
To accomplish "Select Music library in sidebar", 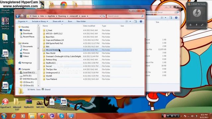I will point(24,50).
